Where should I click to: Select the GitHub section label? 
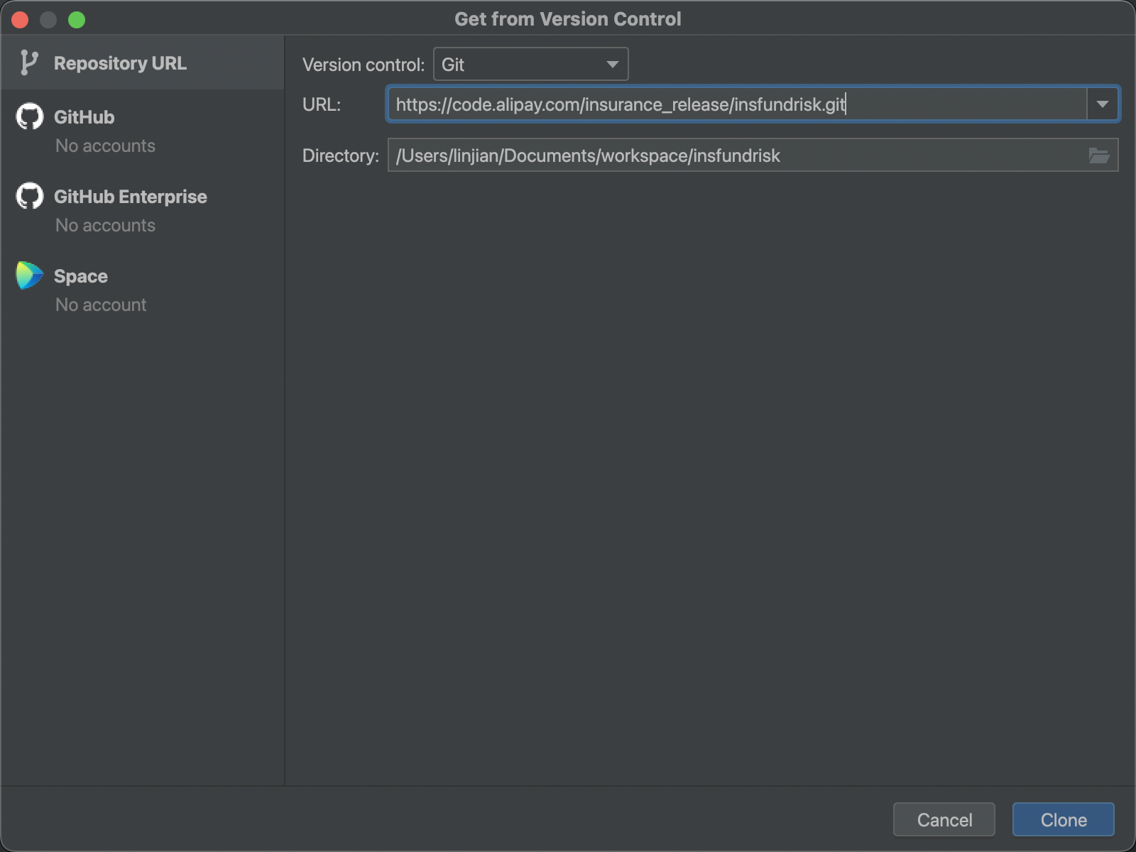84,117
